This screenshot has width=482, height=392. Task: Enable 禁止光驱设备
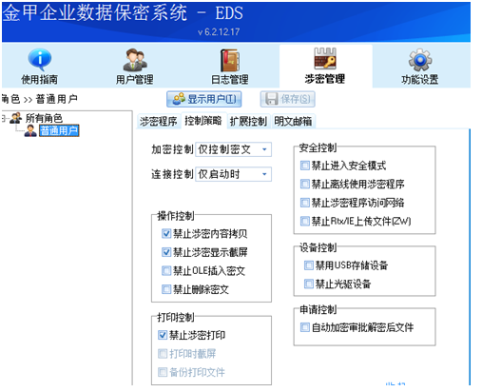tap(309, 284)
